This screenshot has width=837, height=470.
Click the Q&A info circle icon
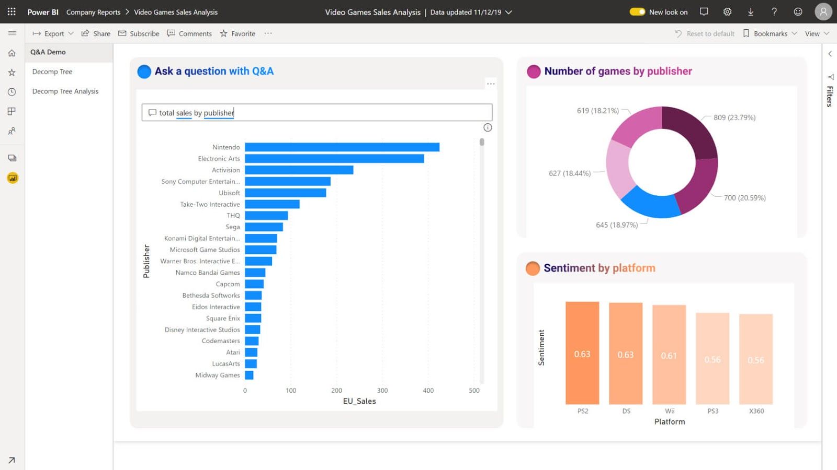coord(488,127)
